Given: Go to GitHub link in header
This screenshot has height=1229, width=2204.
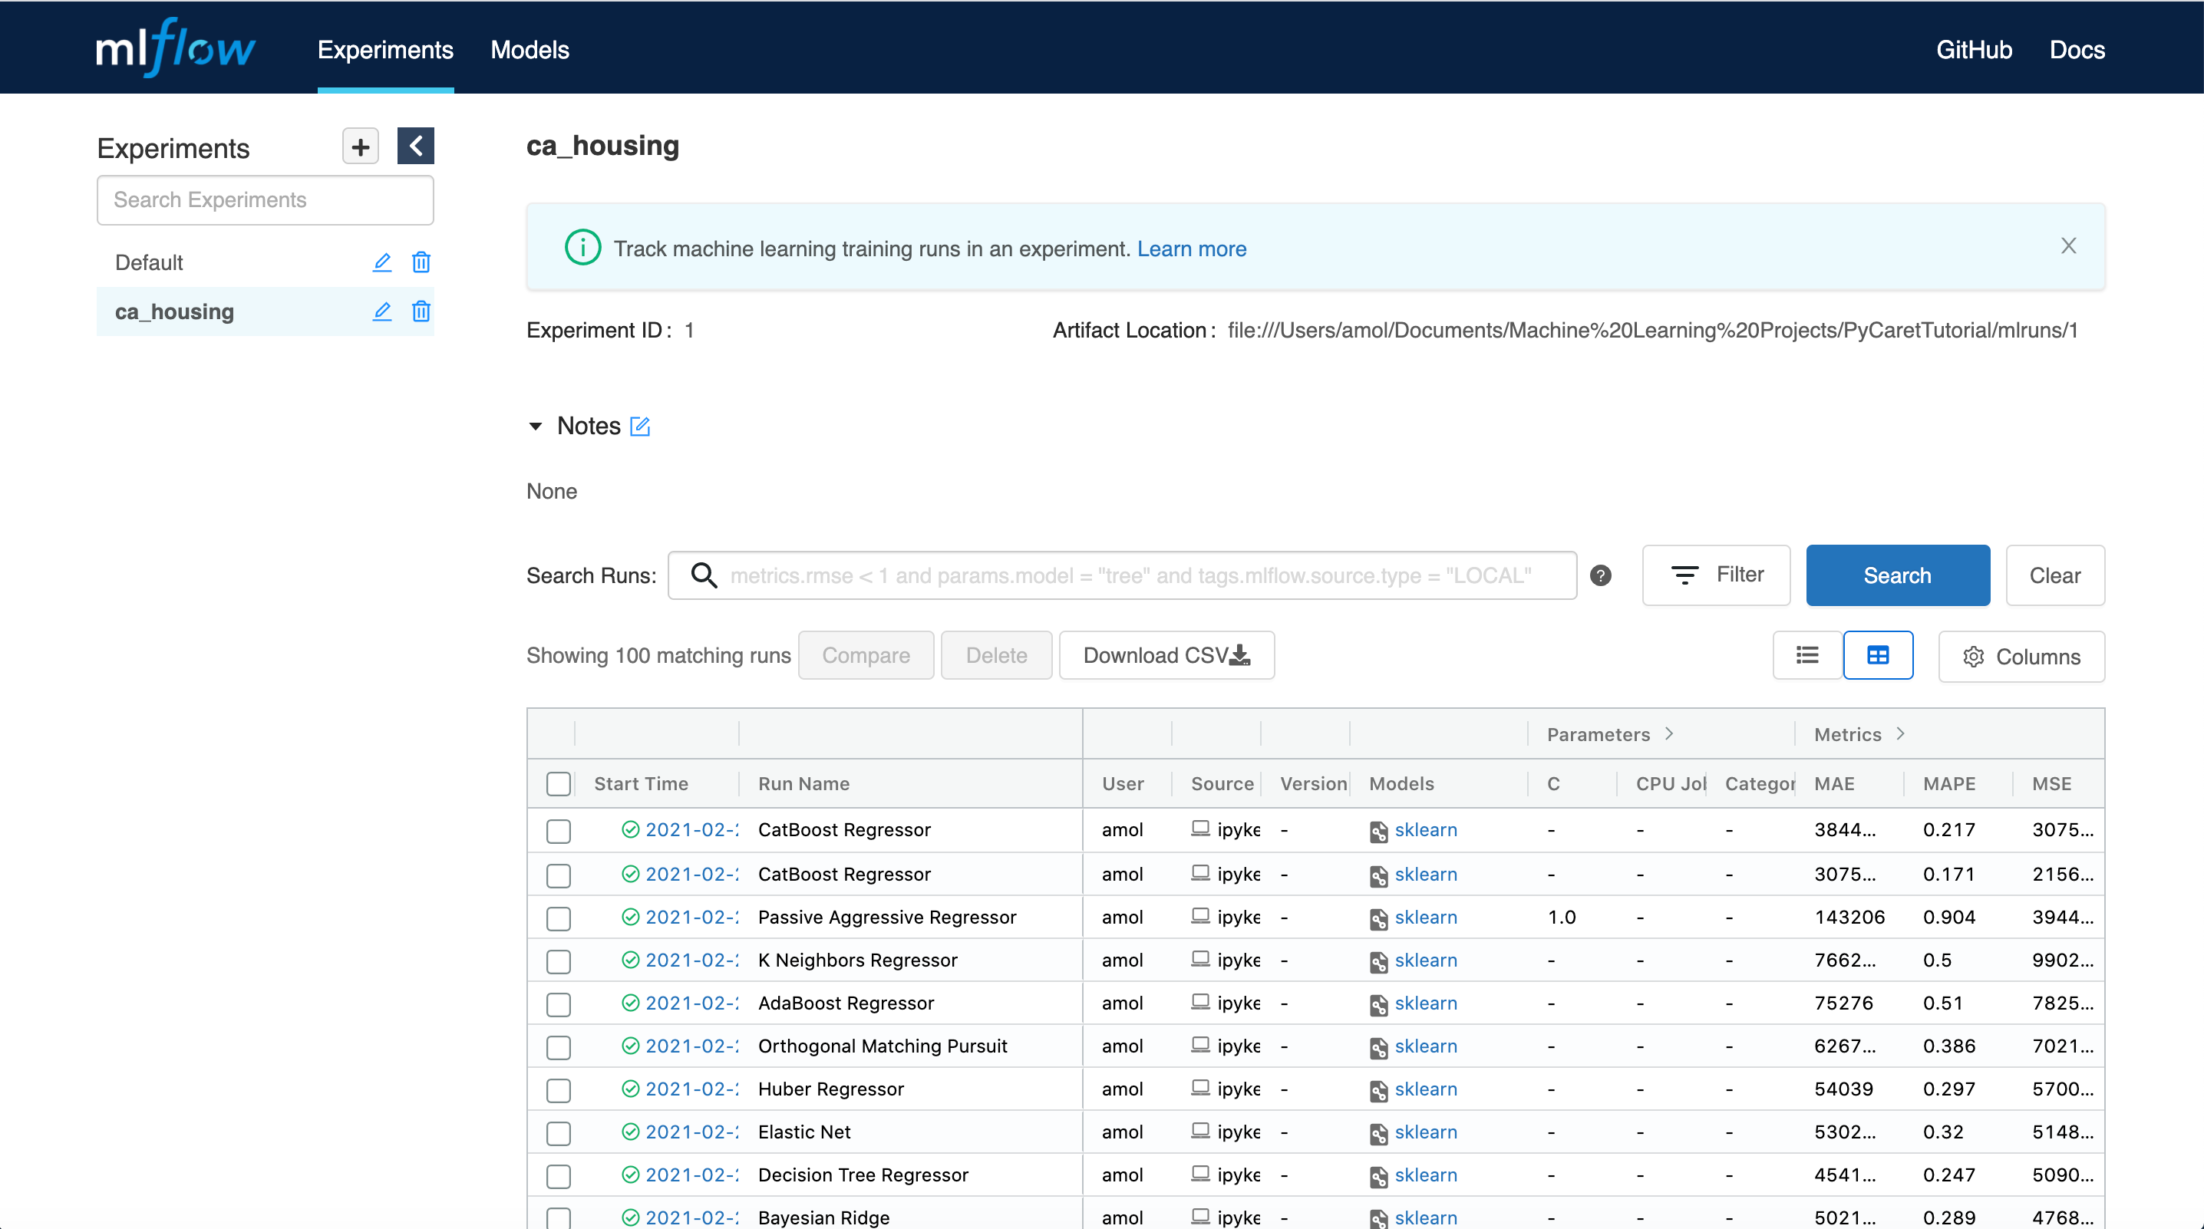Looking at the screenshot, I should (1974, 50).
